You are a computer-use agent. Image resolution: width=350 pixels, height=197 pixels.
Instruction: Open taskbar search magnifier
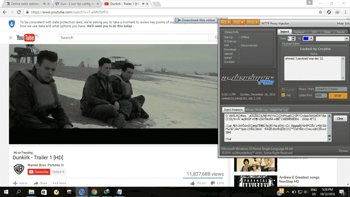tap(18, 192)
